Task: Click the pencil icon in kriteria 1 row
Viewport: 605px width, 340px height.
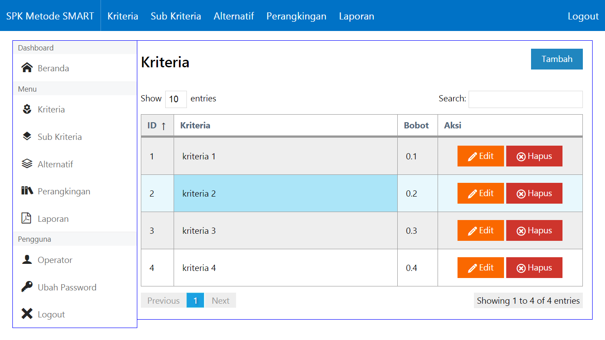Action: [473, 156]
